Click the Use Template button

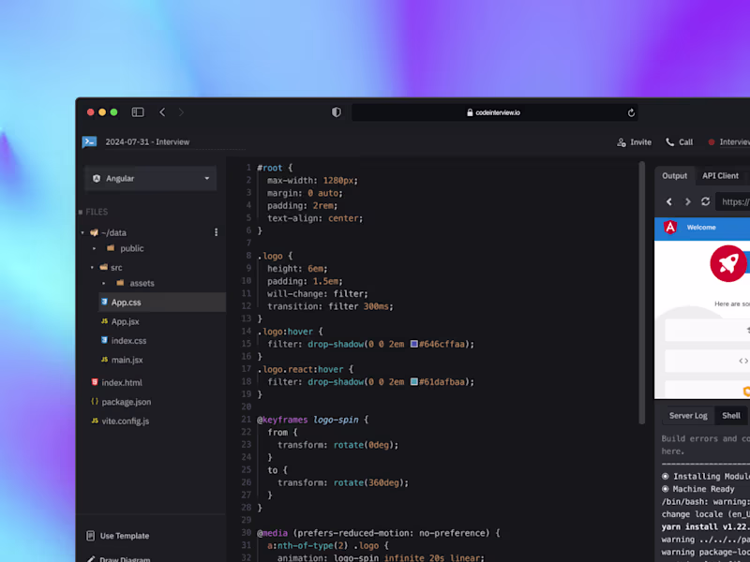coord(118,536)
